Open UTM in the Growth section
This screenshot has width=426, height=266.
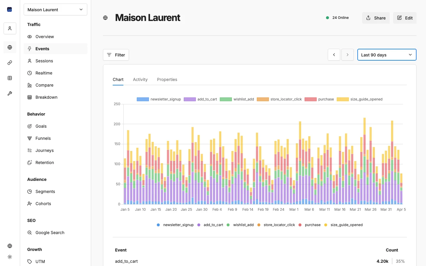56,262
